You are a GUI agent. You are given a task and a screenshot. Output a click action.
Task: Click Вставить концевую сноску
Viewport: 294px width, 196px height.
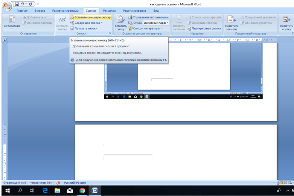[90, 17]
